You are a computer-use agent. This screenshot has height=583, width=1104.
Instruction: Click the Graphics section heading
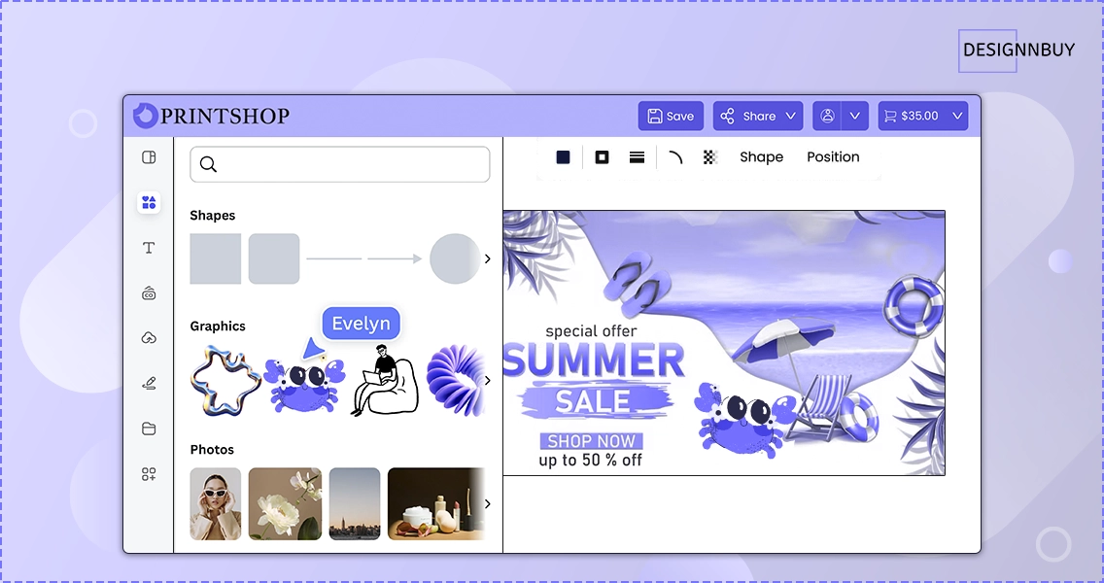tap(218, 326)
